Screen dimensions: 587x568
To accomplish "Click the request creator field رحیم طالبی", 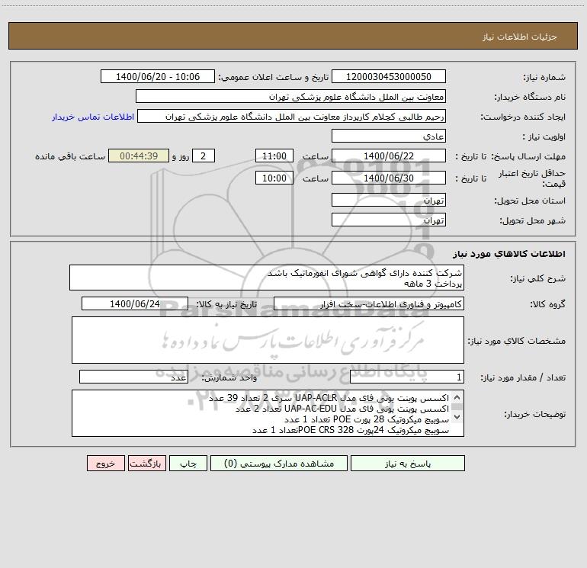I will click(291, 116).
